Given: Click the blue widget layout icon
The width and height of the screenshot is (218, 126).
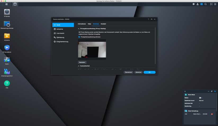Looking at the screenshot, I should pos(215,91).
